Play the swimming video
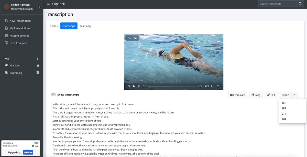This screenshot has width=307, height=157. pyautogui.click(x=134, y=86)
